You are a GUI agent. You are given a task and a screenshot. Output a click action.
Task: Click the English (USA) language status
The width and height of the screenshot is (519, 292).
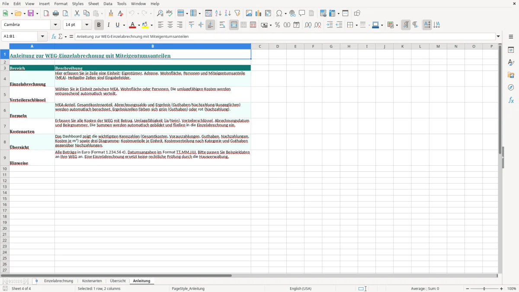pyautogui.click(x=301, y=289)
